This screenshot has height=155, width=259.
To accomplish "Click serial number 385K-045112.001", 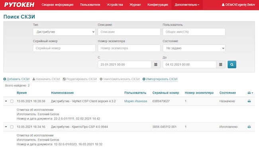I will coord(164,127).
